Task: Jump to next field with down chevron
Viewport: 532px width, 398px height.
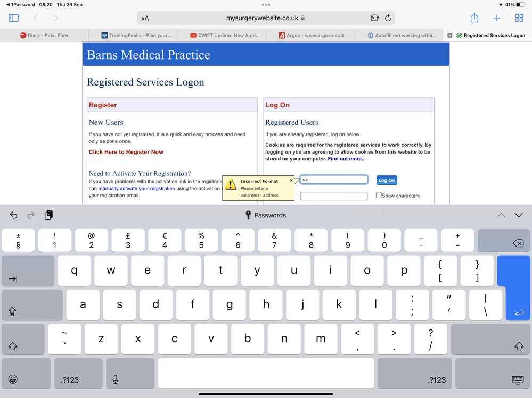Action: click(519, 215)
